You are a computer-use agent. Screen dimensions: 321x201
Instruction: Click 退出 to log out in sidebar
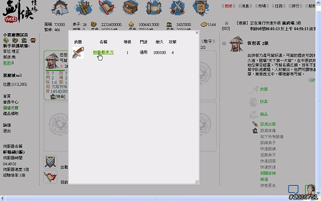click(7, 131)
